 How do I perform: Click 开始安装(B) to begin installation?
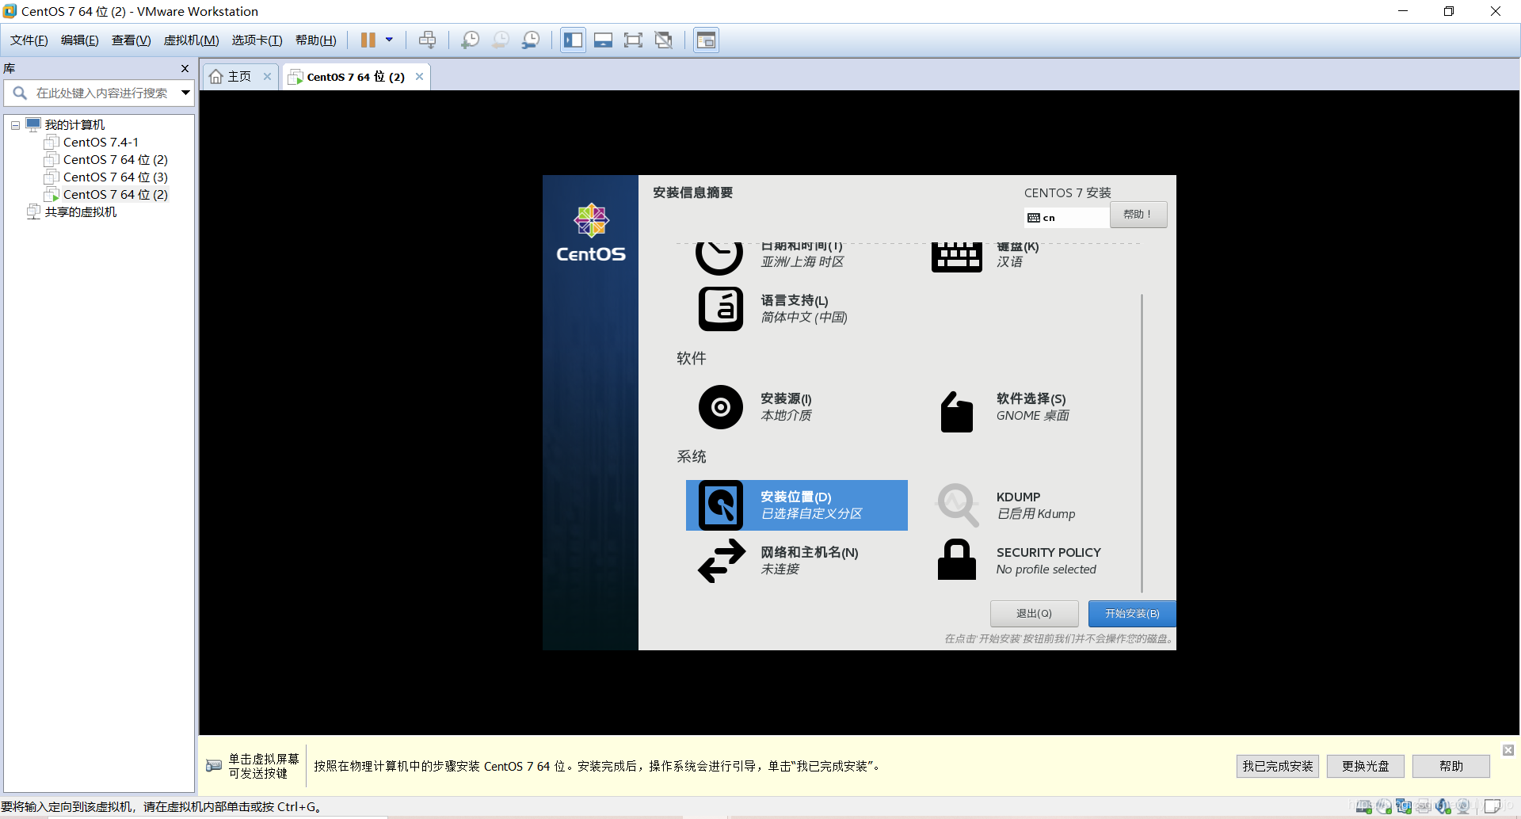point(1132,614)
